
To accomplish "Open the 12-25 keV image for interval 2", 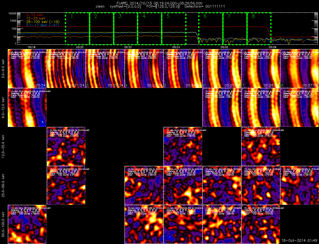I will (x=66, y=146).
